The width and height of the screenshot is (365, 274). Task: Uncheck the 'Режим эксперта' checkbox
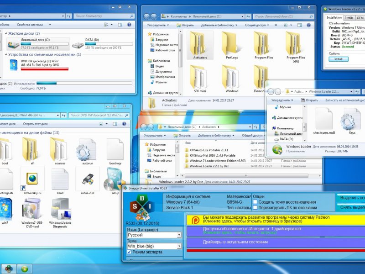(129, 252)
